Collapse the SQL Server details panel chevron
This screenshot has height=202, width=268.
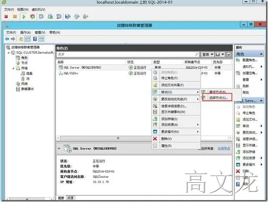click(59, 148)
